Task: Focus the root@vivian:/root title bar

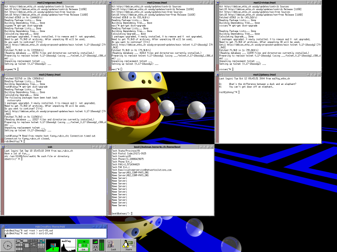Action: click(x=265, y=3)
